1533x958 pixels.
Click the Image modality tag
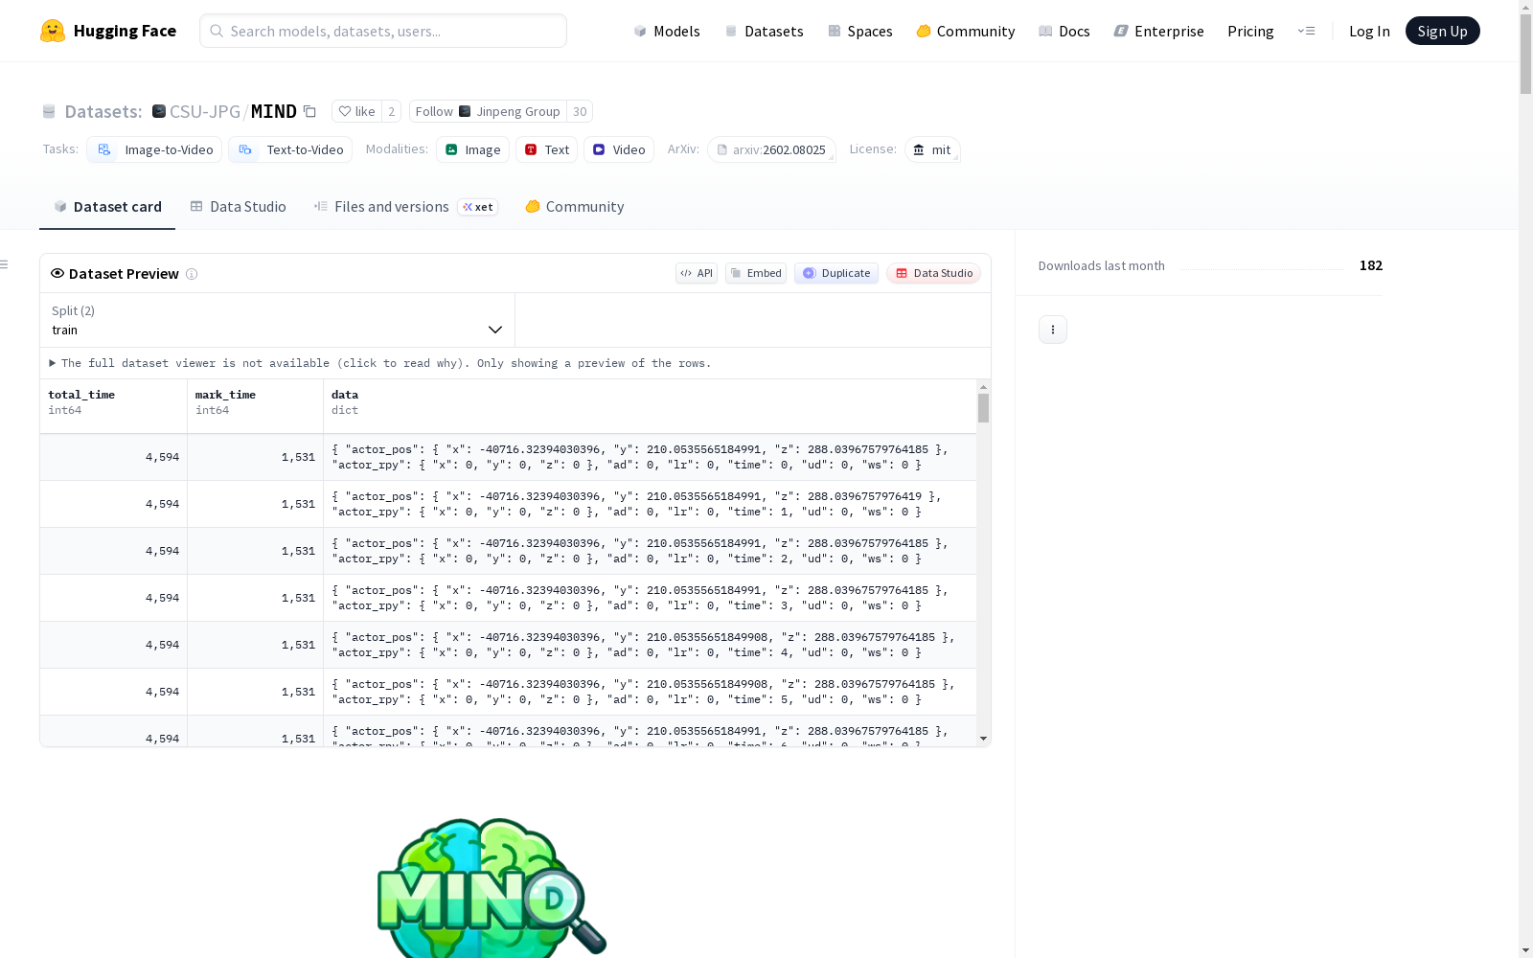473,149
